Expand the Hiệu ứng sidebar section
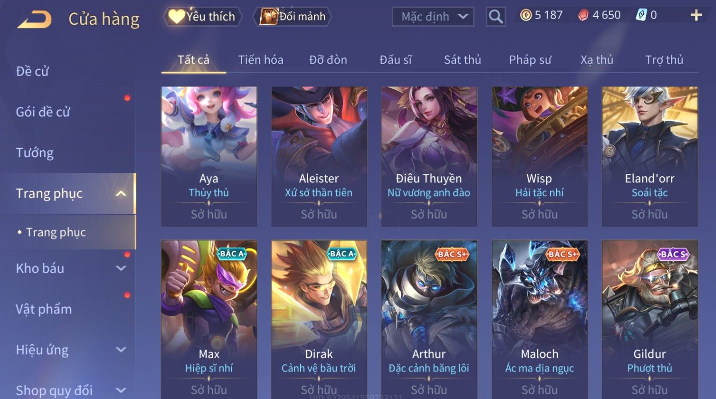The width and height of the screenshot is (716, 399). 121,350
